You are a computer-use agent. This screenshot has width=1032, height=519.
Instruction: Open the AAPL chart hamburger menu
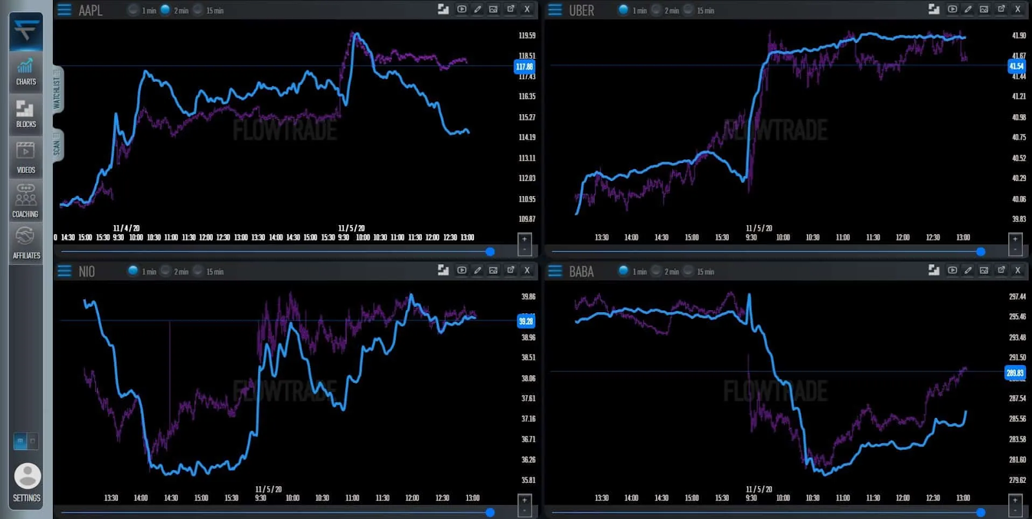(x=64, y=10)
